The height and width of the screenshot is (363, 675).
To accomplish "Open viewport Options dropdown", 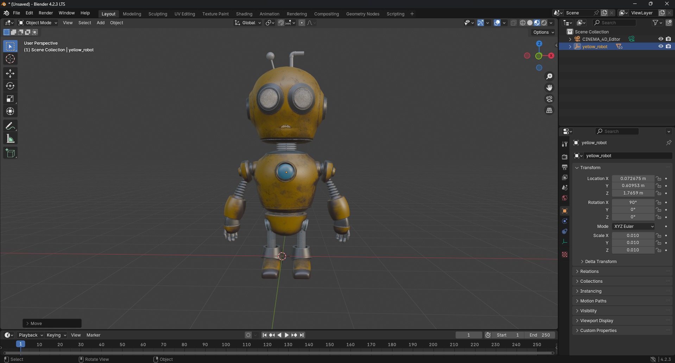I will 543,32.
